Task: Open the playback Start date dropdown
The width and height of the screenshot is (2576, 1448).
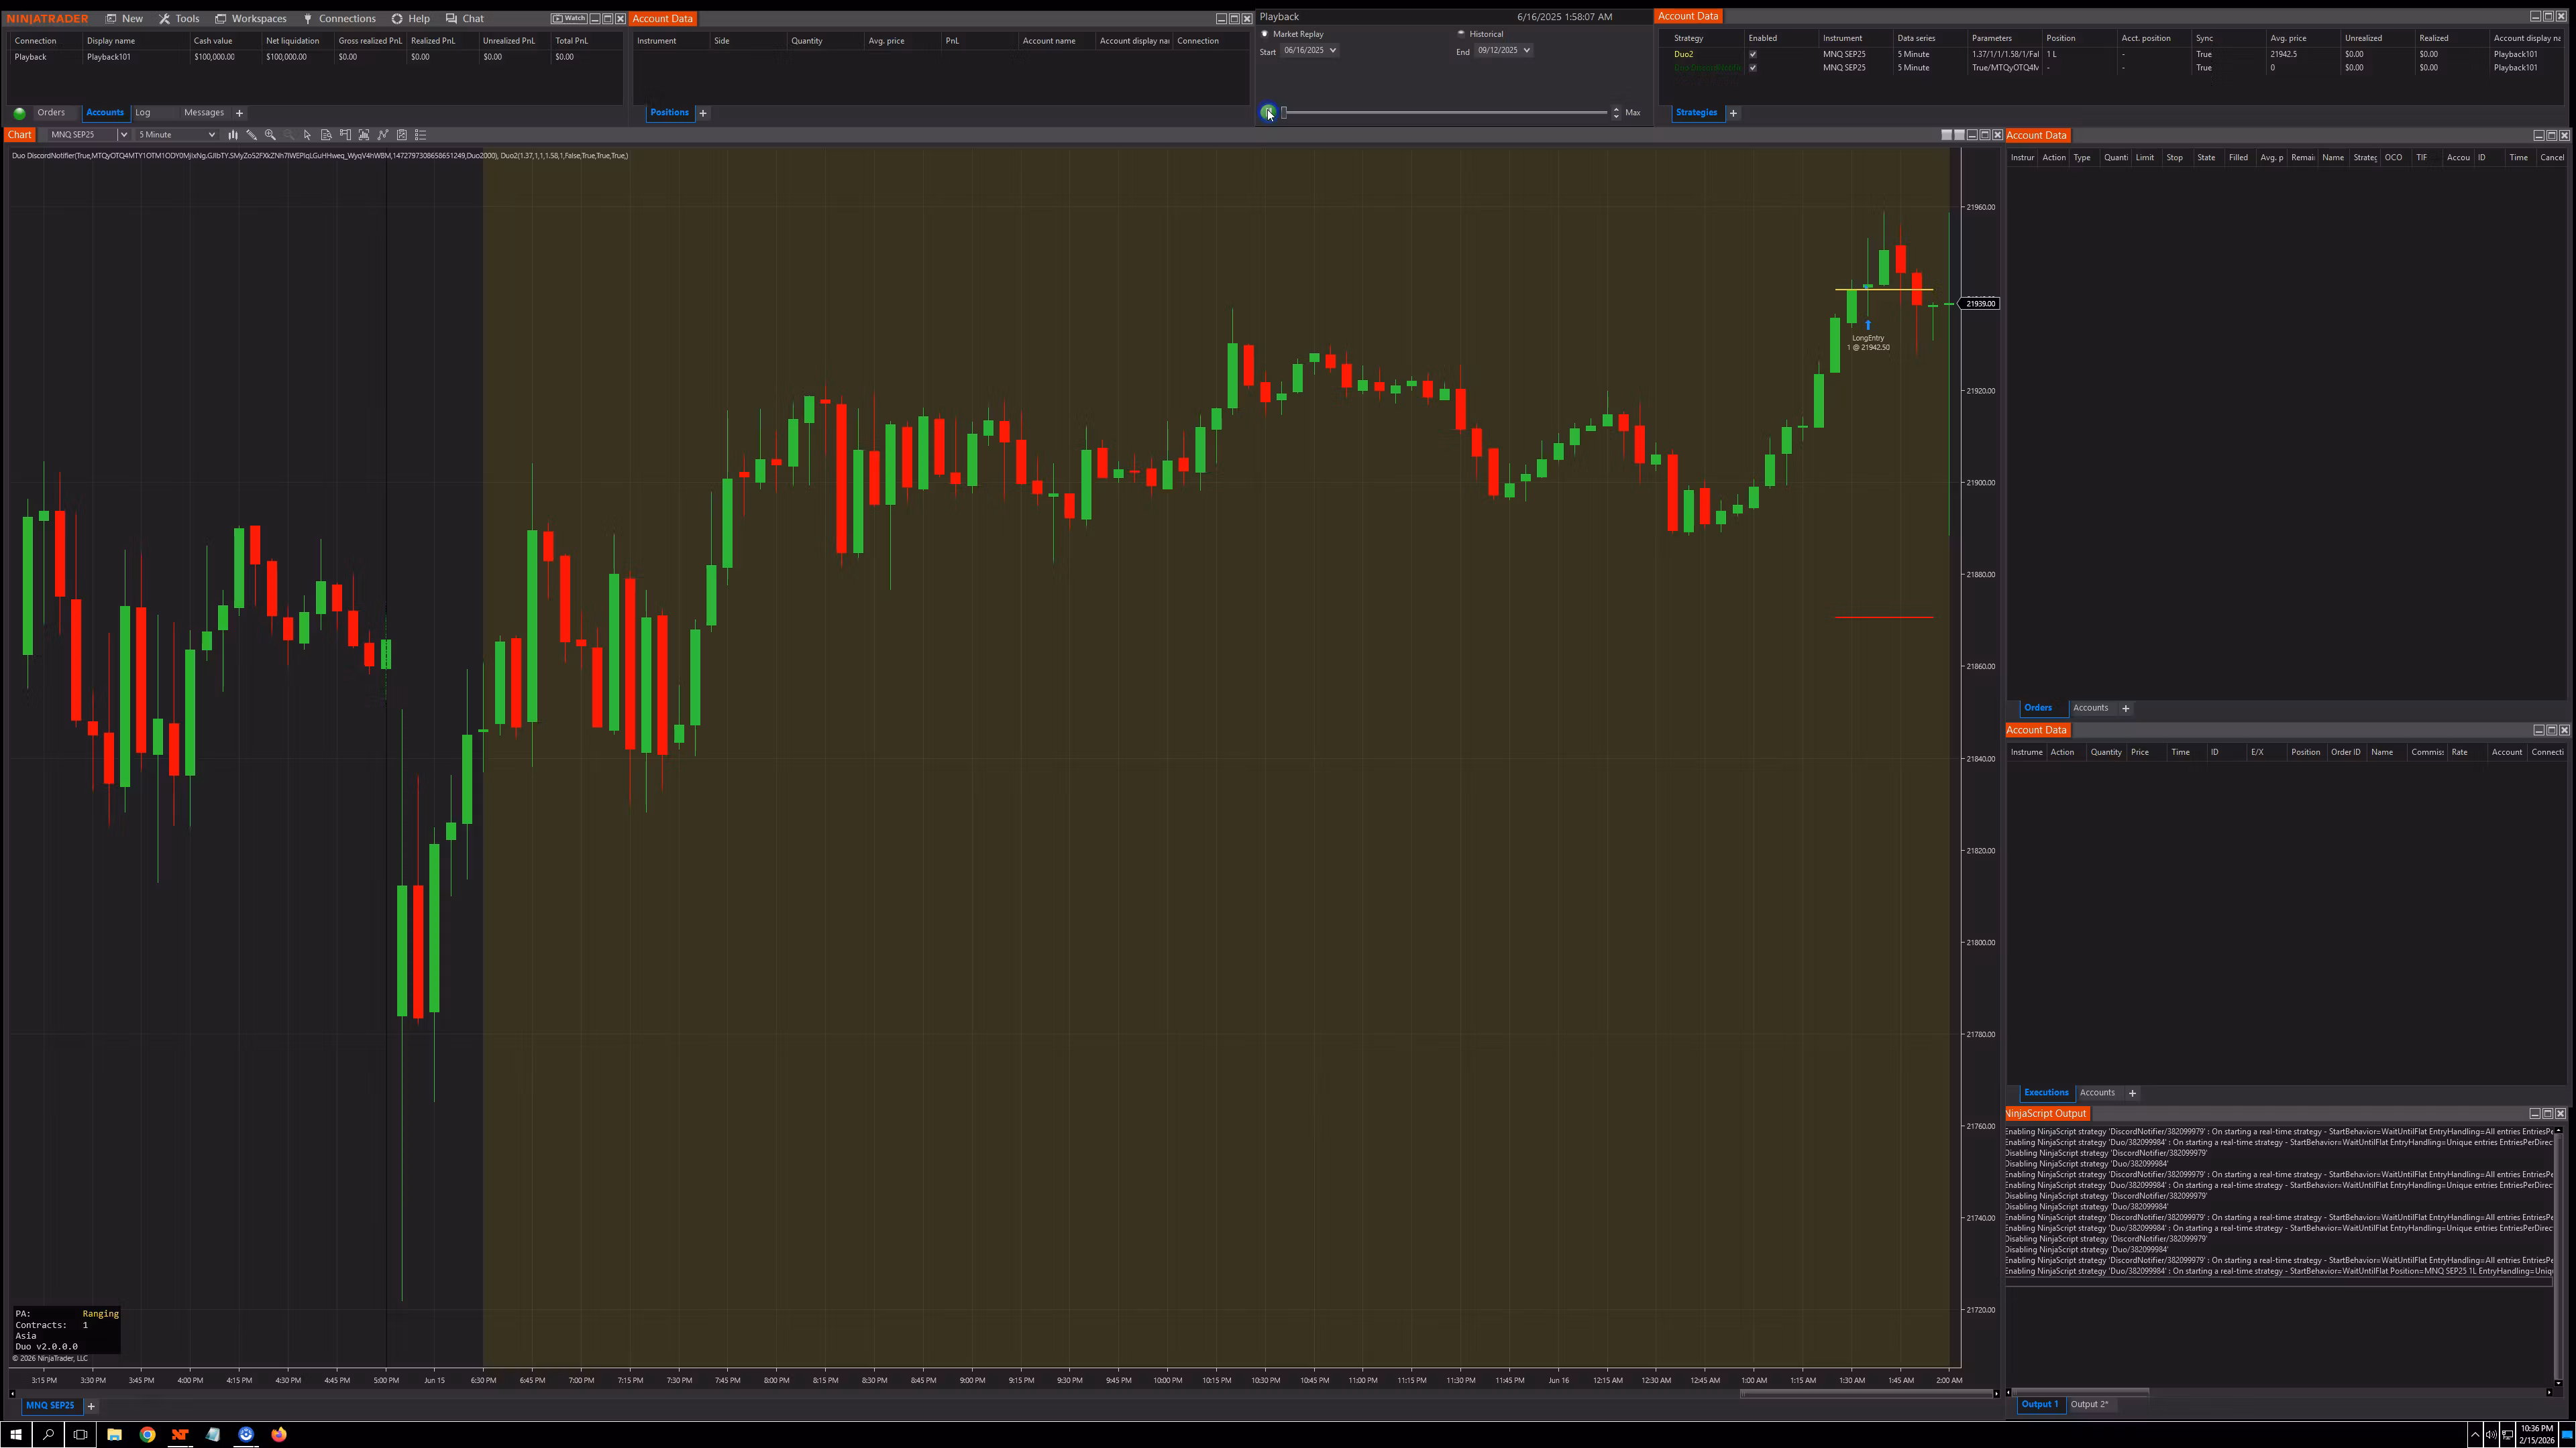Action: pos(1333,50)
